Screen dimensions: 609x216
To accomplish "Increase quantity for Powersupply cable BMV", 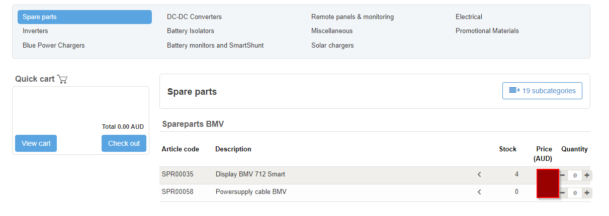I will (x=587, y=193).
